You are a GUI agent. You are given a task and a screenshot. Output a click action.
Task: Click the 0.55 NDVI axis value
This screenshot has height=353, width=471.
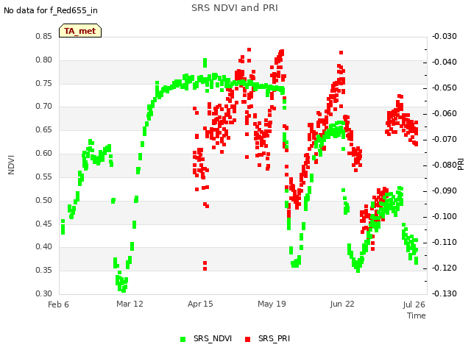(44, 176)
